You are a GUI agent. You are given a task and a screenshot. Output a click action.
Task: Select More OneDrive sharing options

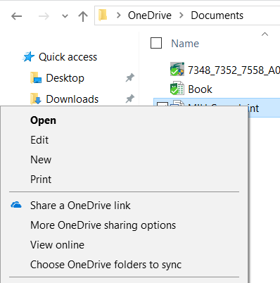click(x=103, y=225)
